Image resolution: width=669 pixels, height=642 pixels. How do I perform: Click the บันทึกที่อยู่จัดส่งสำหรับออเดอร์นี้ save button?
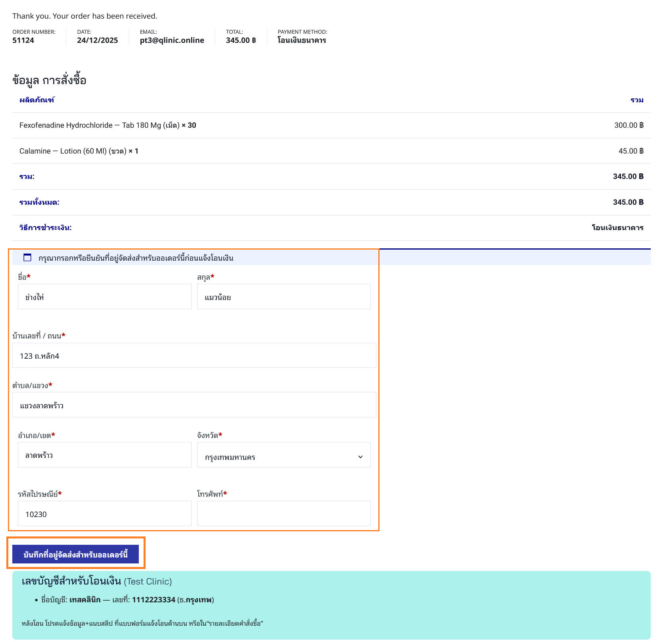(x=75, y=554)
